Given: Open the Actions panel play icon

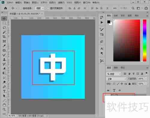Looking at the screenshot, I should coord(102,22).
